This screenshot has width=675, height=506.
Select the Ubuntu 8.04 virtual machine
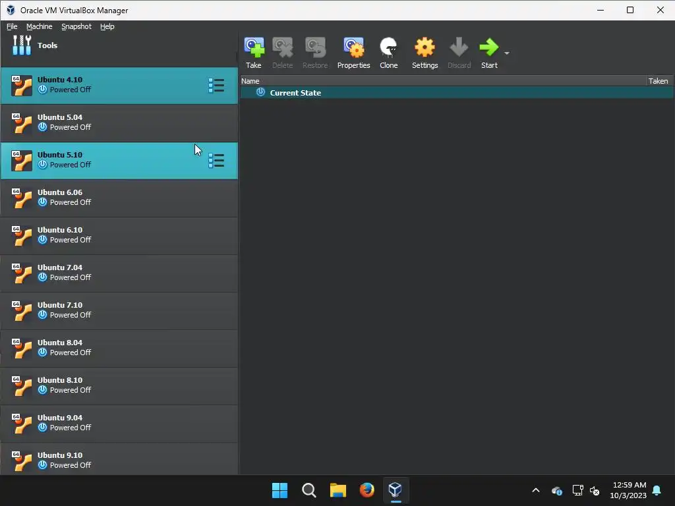coord(119,348)
